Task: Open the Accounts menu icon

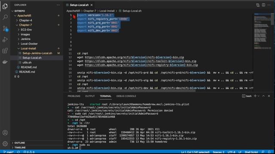Action: pyautogui.click(x=5, y=133)
